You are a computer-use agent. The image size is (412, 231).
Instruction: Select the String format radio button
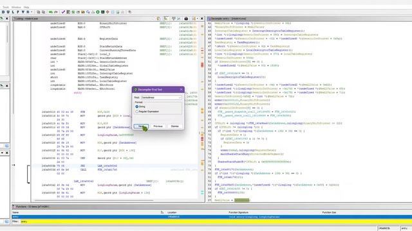137,107
